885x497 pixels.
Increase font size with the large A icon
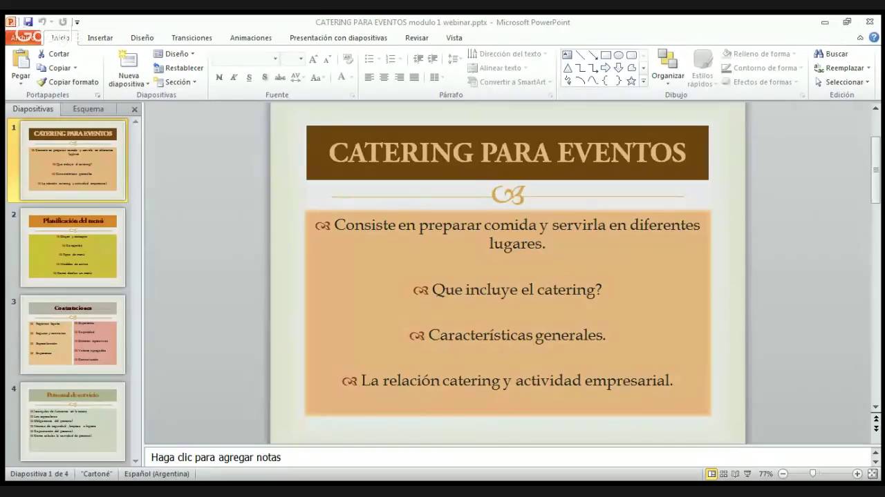[313, 59]
